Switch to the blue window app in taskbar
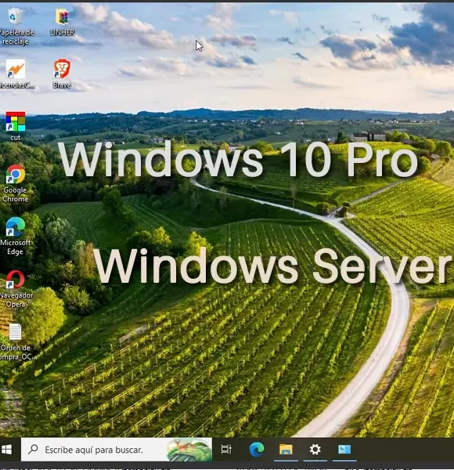The image size is (454, 470). click(x=344, y=450)
